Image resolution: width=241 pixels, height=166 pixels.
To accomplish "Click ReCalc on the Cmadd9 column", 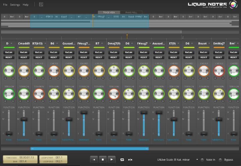I will point(24,52).
